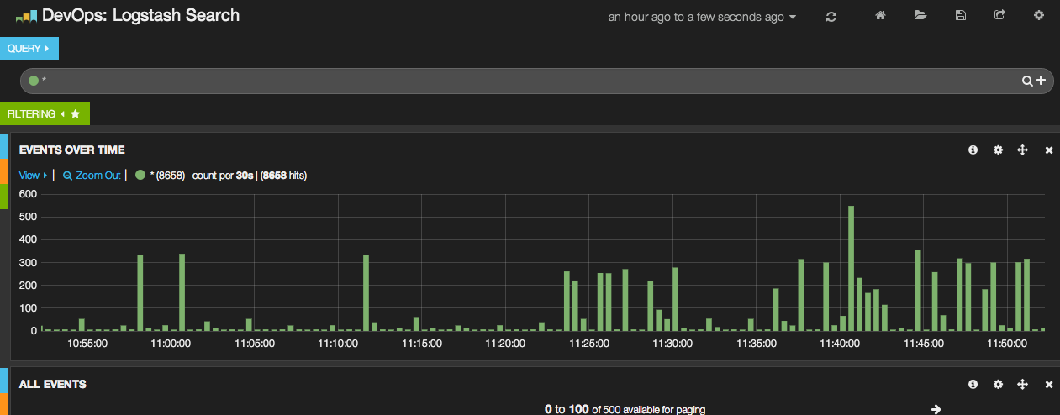Add a new query with the plus icon
The width and height of the screenshot is (1060, 415).
click(1042, 81)
